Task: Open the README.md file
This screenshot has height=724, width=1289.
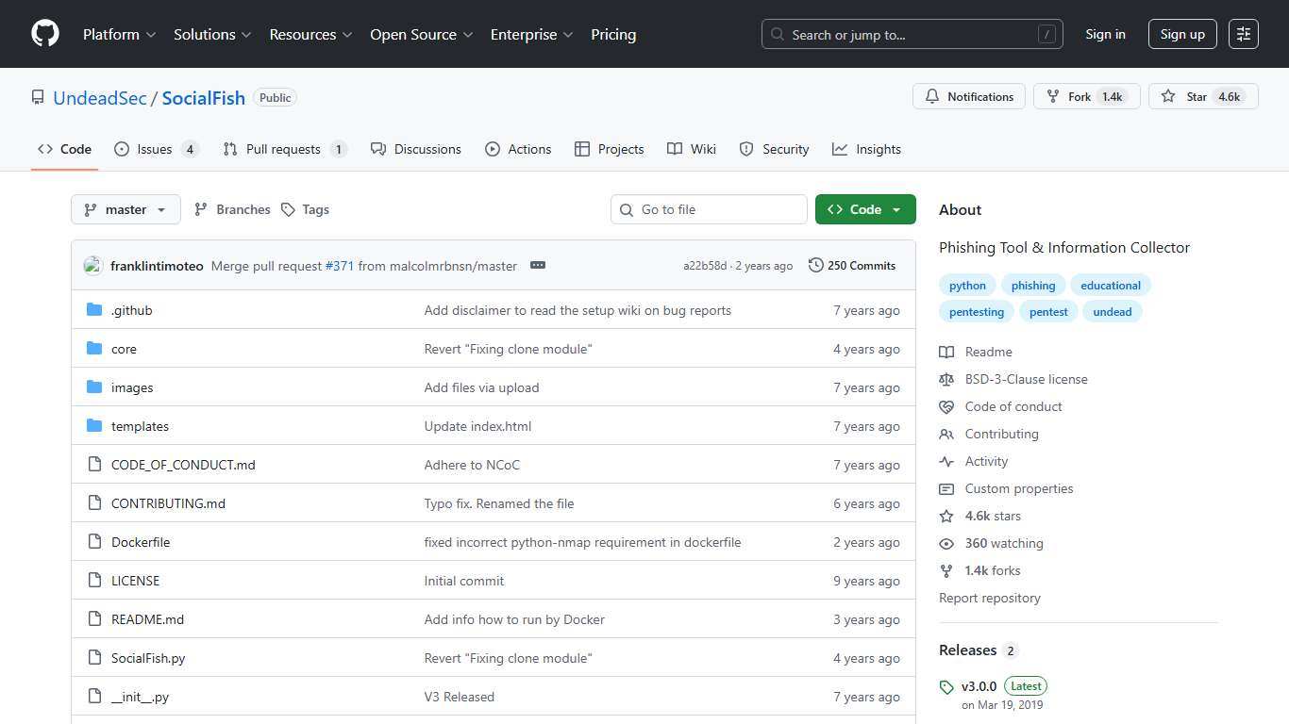Action: pyautogui.click(x=147, y=618)
